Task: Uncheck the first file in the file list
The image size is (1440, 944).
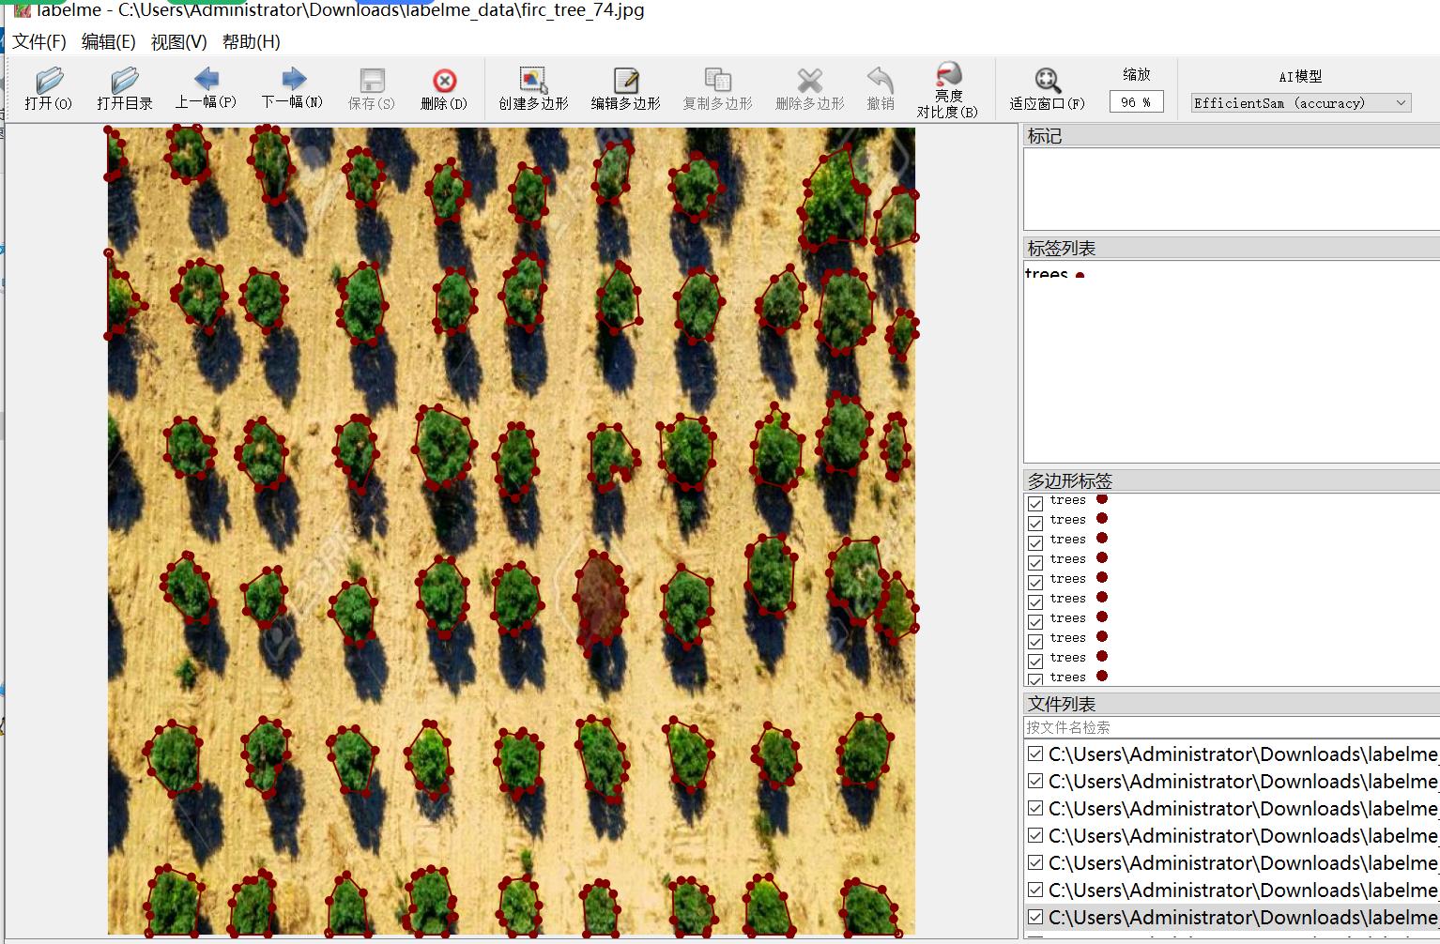Action: [1035, 754]
